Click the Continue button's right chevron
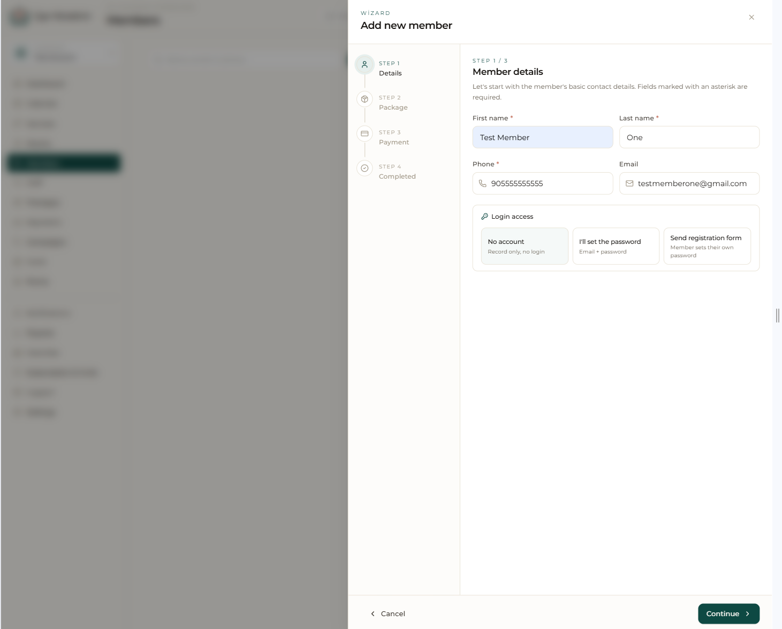This screenshot has width=782, height=629. click(748, 613)
